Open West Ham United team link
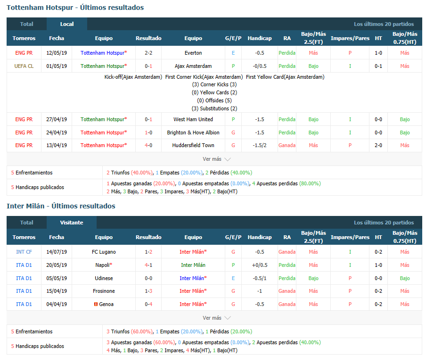This screenshot has height=356, width=426. coord(193,119)
